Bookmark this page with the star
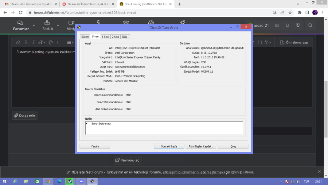This screenshot has height=185, width=328. [x=290, y=12]
